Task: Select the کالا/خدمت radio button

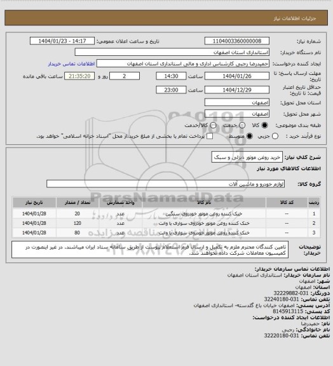Action: click(x=213, y=125)
